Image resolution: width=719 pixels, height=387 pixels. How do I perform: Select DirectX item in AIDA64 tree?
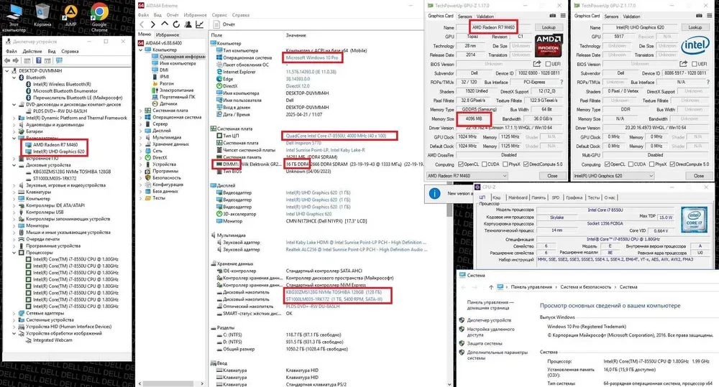(x=156, y=157)
